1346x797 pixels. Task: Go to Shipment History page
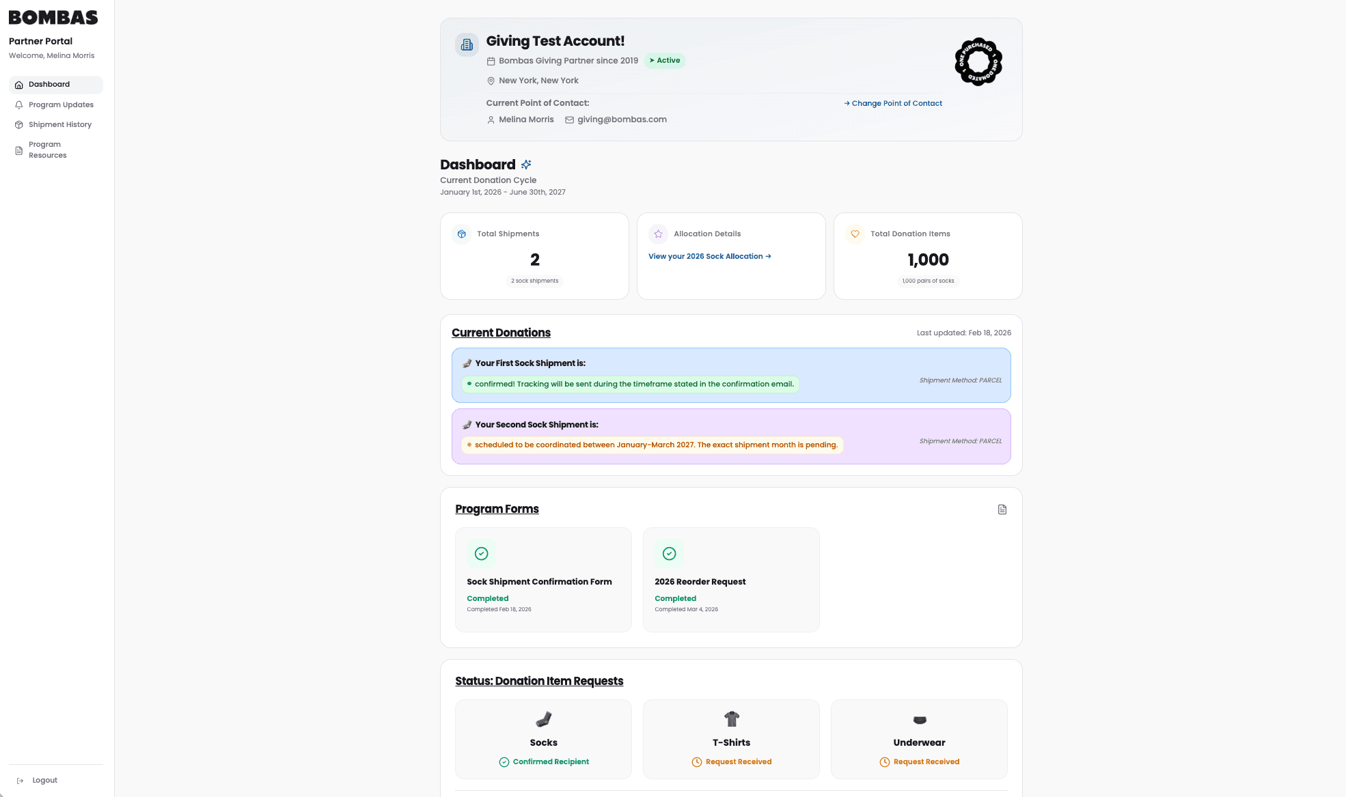click(x=55, y=124)
